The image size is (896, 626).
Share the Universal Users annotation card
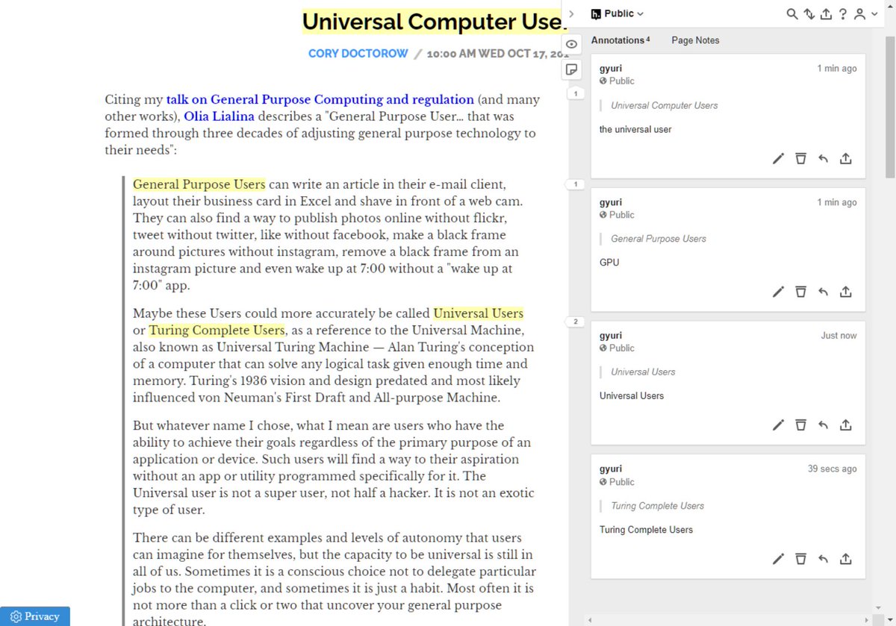tap(846, 425)
